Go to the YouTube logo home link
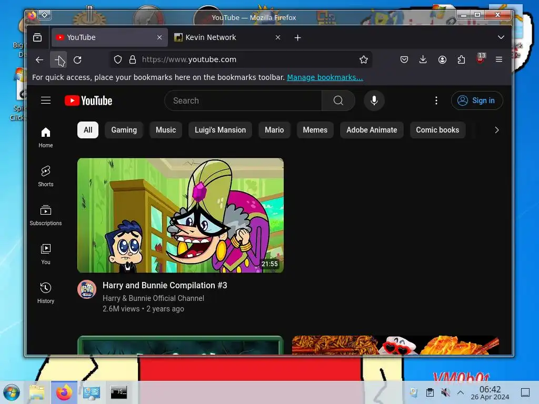The image size is (539, 404). [88, 100]
